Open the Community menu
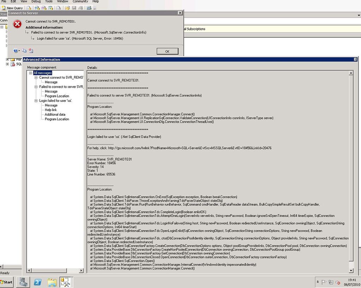Screen dimensions: 361x288 click(80, 1)
